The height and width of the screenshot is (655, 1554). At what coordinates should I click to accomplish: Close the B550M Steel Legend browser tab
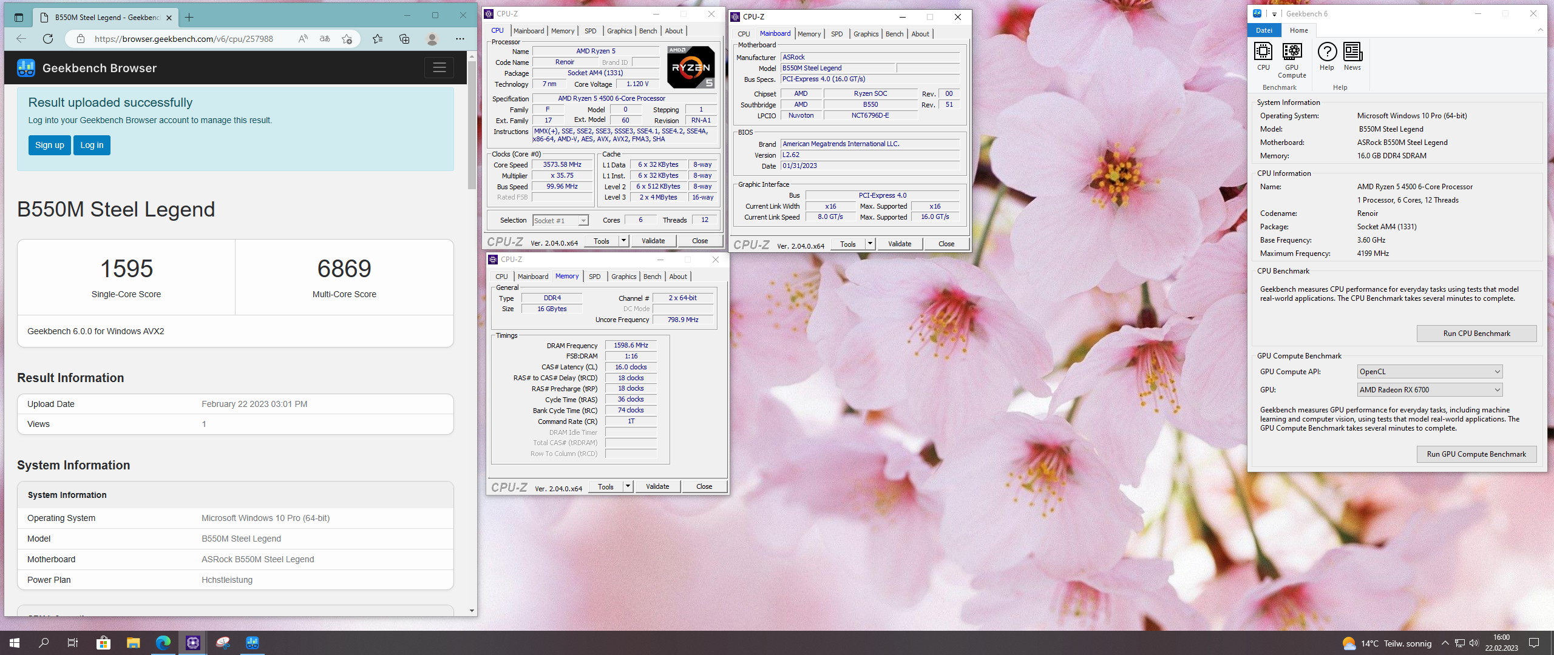coord(169,18)
